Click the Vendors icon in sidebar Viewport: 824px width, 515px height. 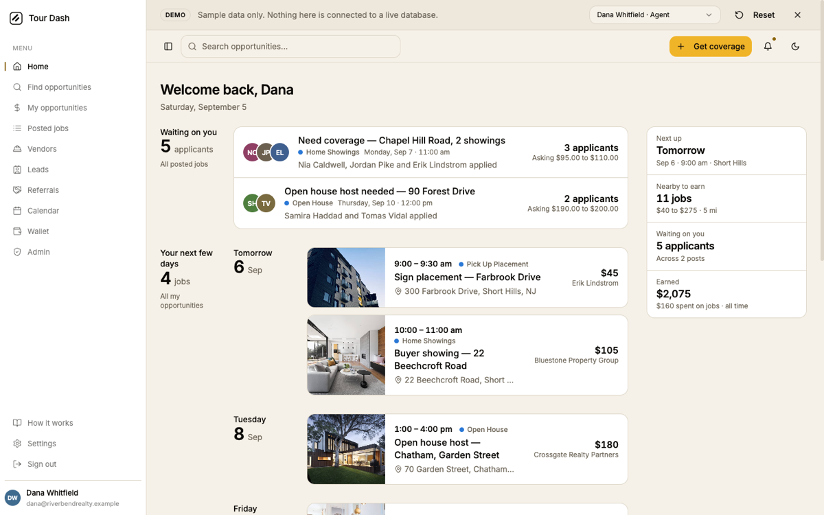click(x=17, y=149)
